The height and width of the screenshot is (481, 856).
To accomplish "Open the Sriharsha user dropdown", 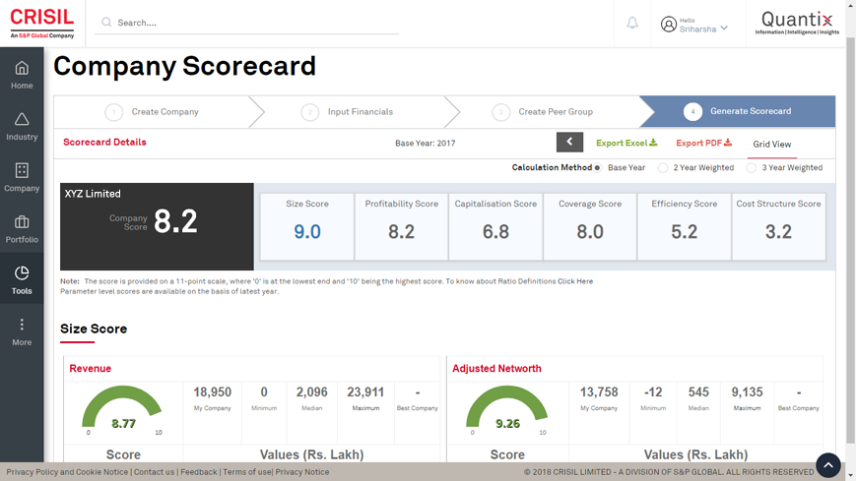I will (697, 25).
